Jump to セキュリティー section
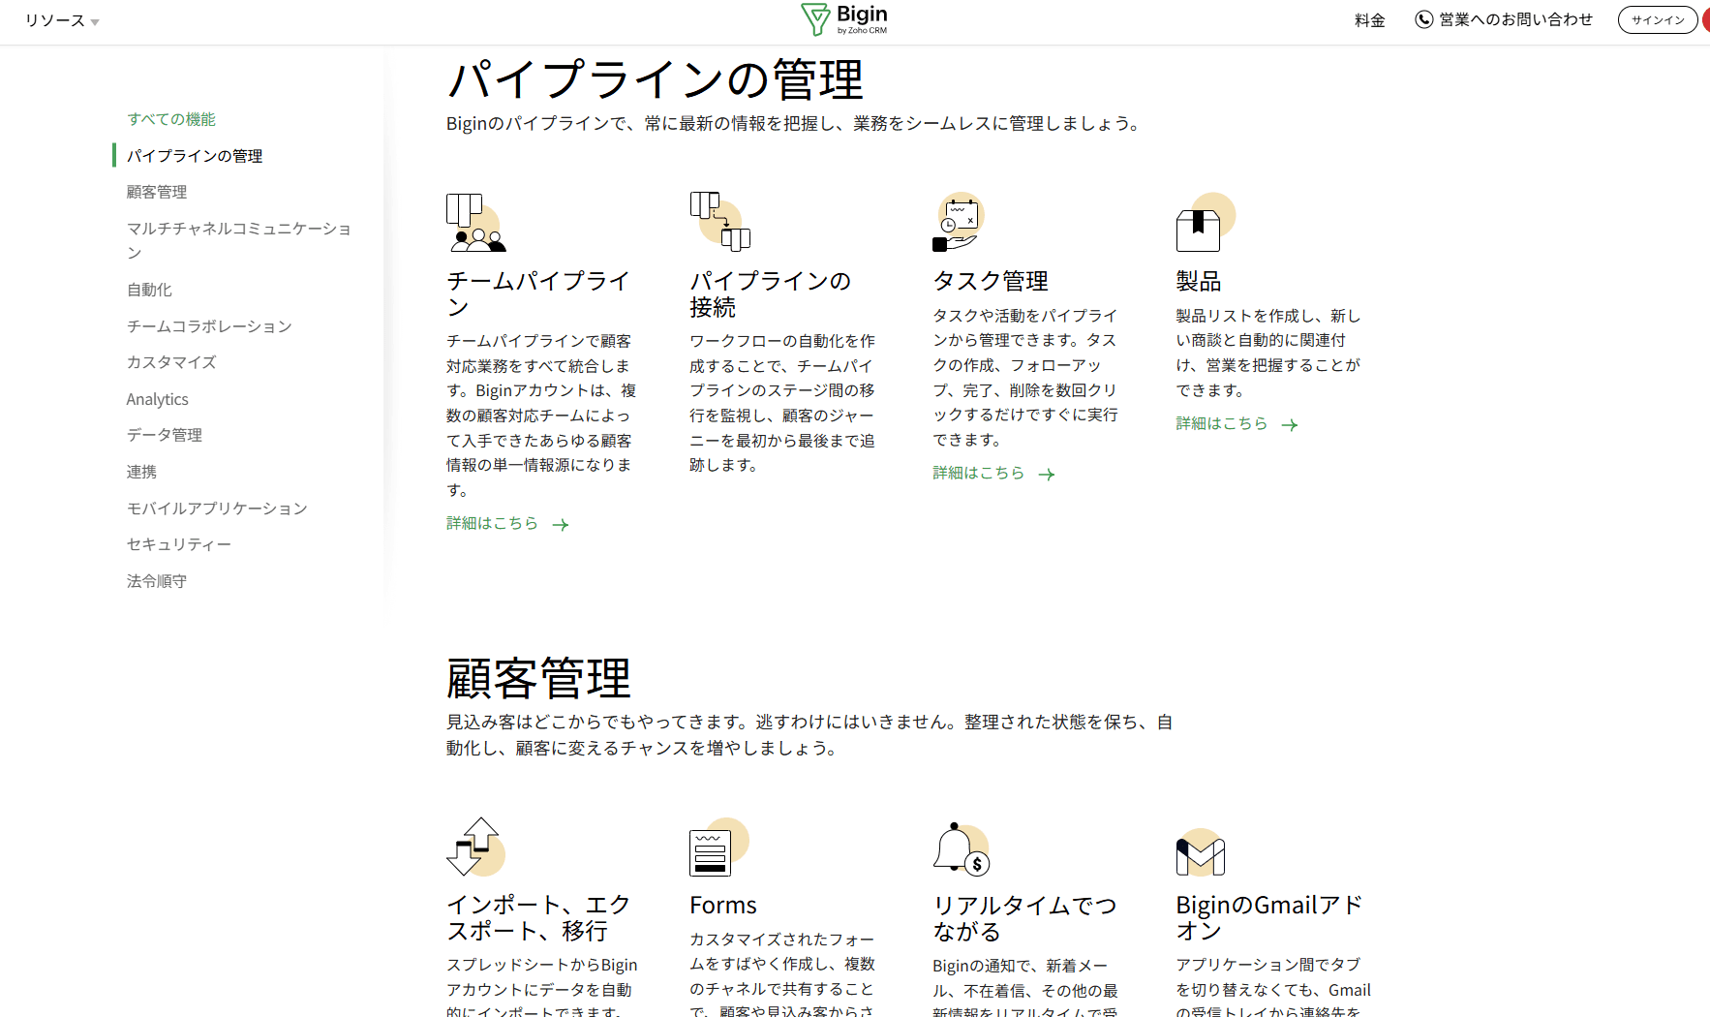Screen dimensions: 1710x1017 [179, 544]
